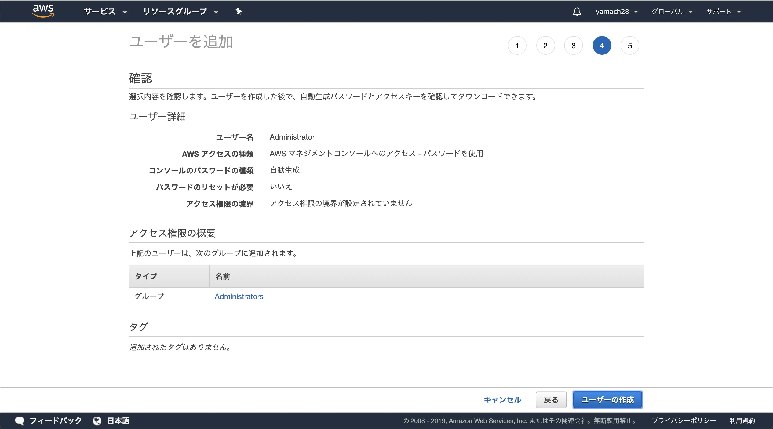The width and height of the screenshot is (773, 429).
Task: Open the サポート menu
Action: click(723, 11)
